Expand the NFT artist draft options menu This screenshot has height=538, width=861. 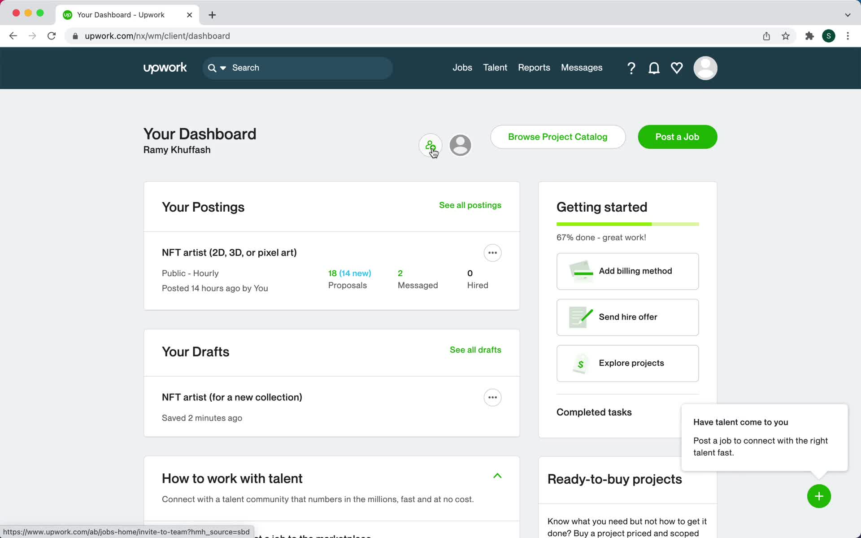point(492,397)
